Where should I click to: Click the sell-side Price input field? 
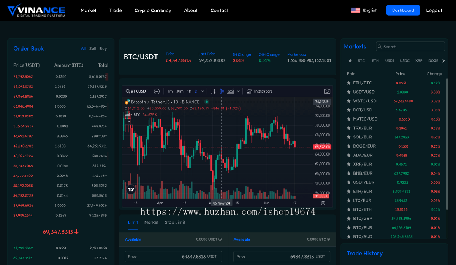click(x=282, y=257)
